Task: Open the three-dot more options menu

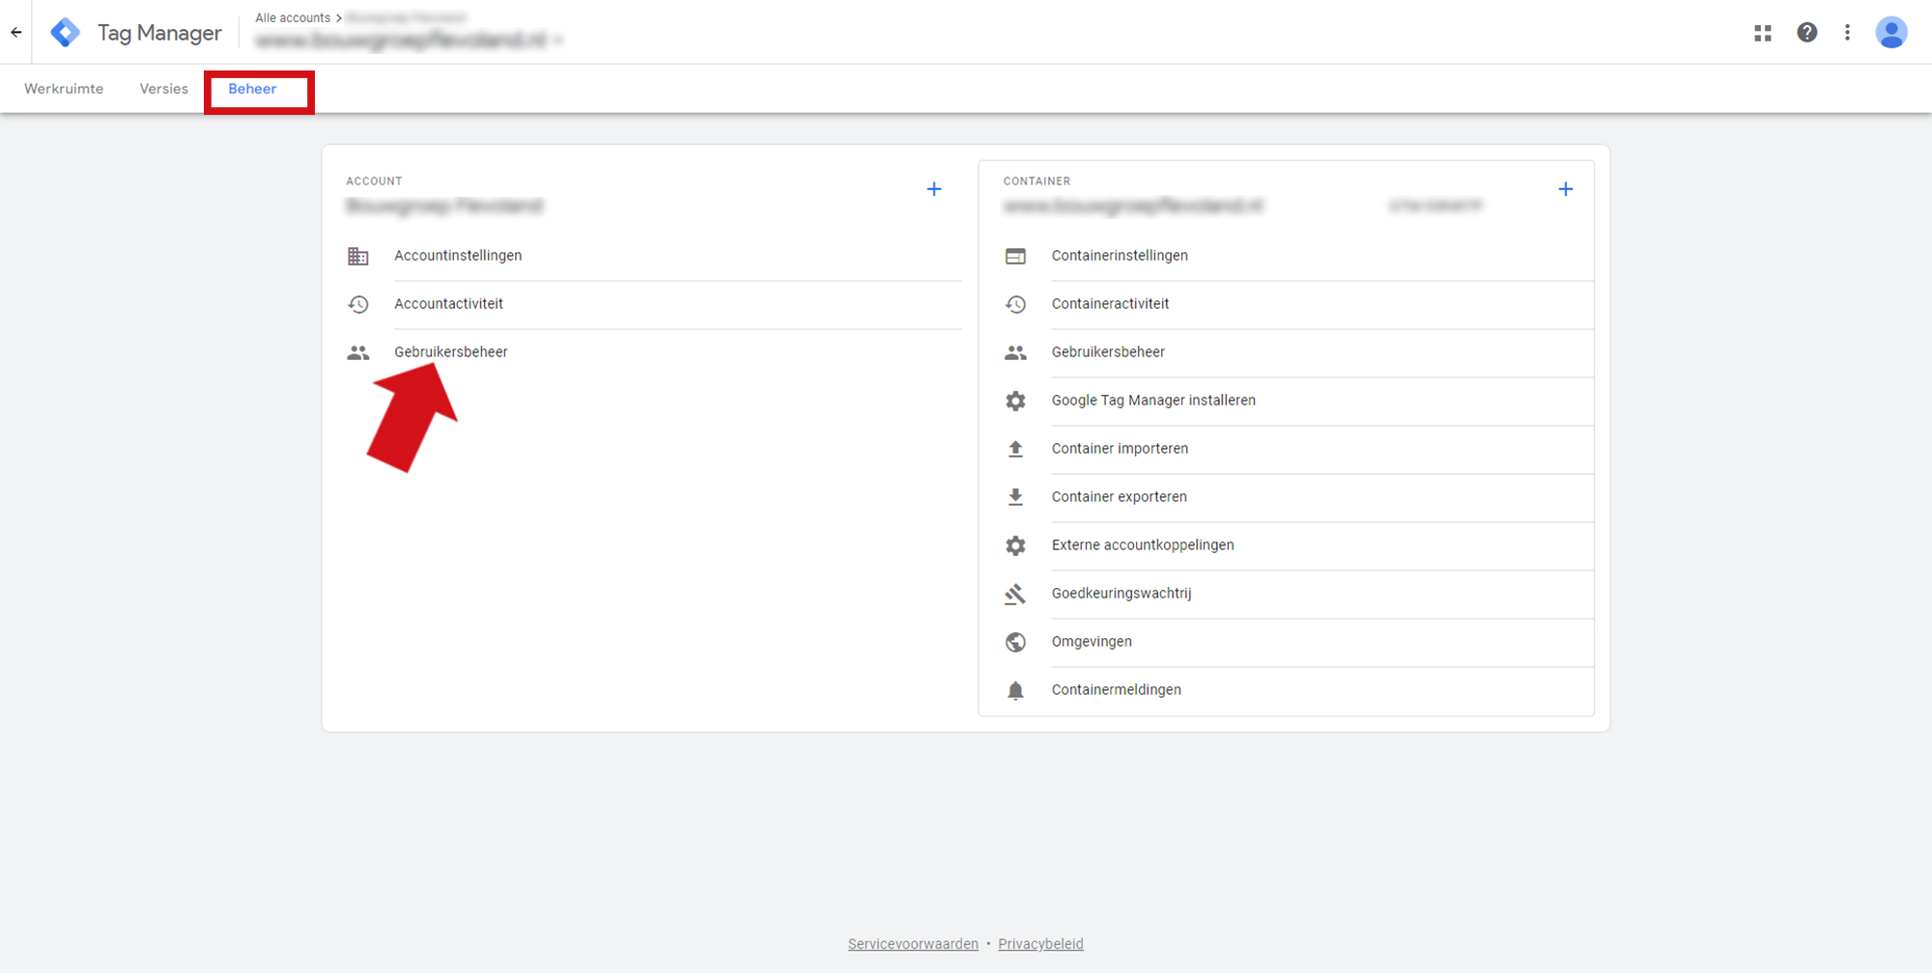Action: (x=1847, y=33)
